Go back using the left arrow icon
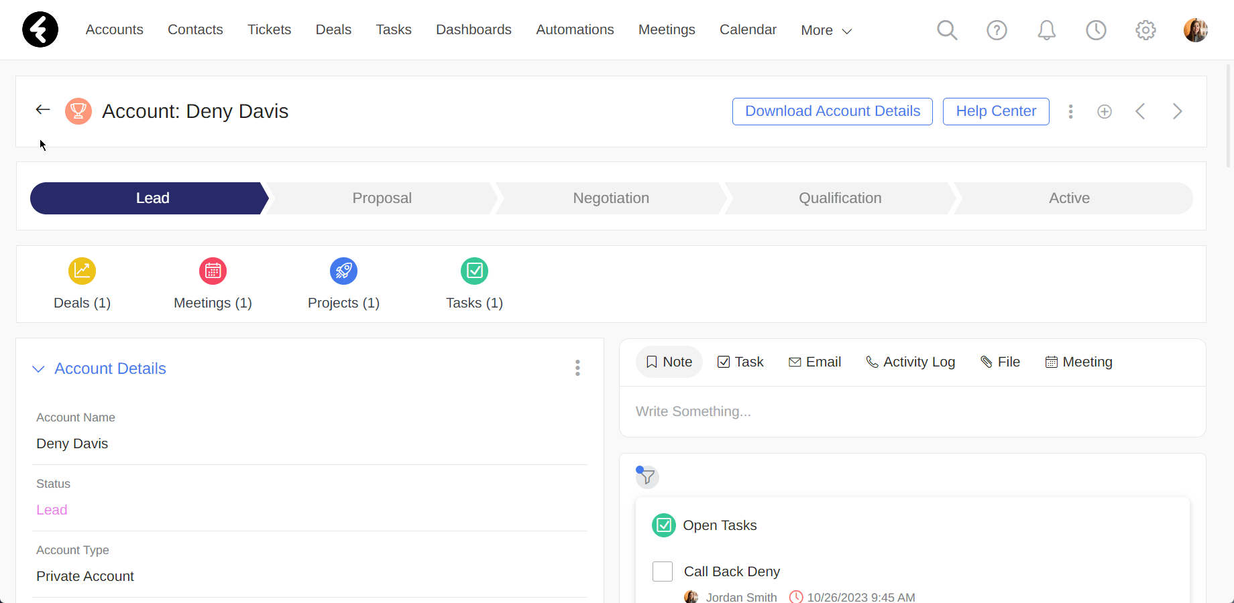Image resolution: width=1234 pixels, height=603 pixels. [43, 110]
